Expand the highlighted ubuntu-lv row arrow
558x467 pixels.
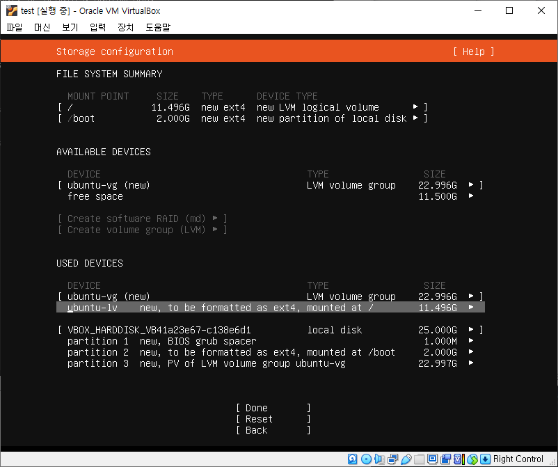(471, 307)
